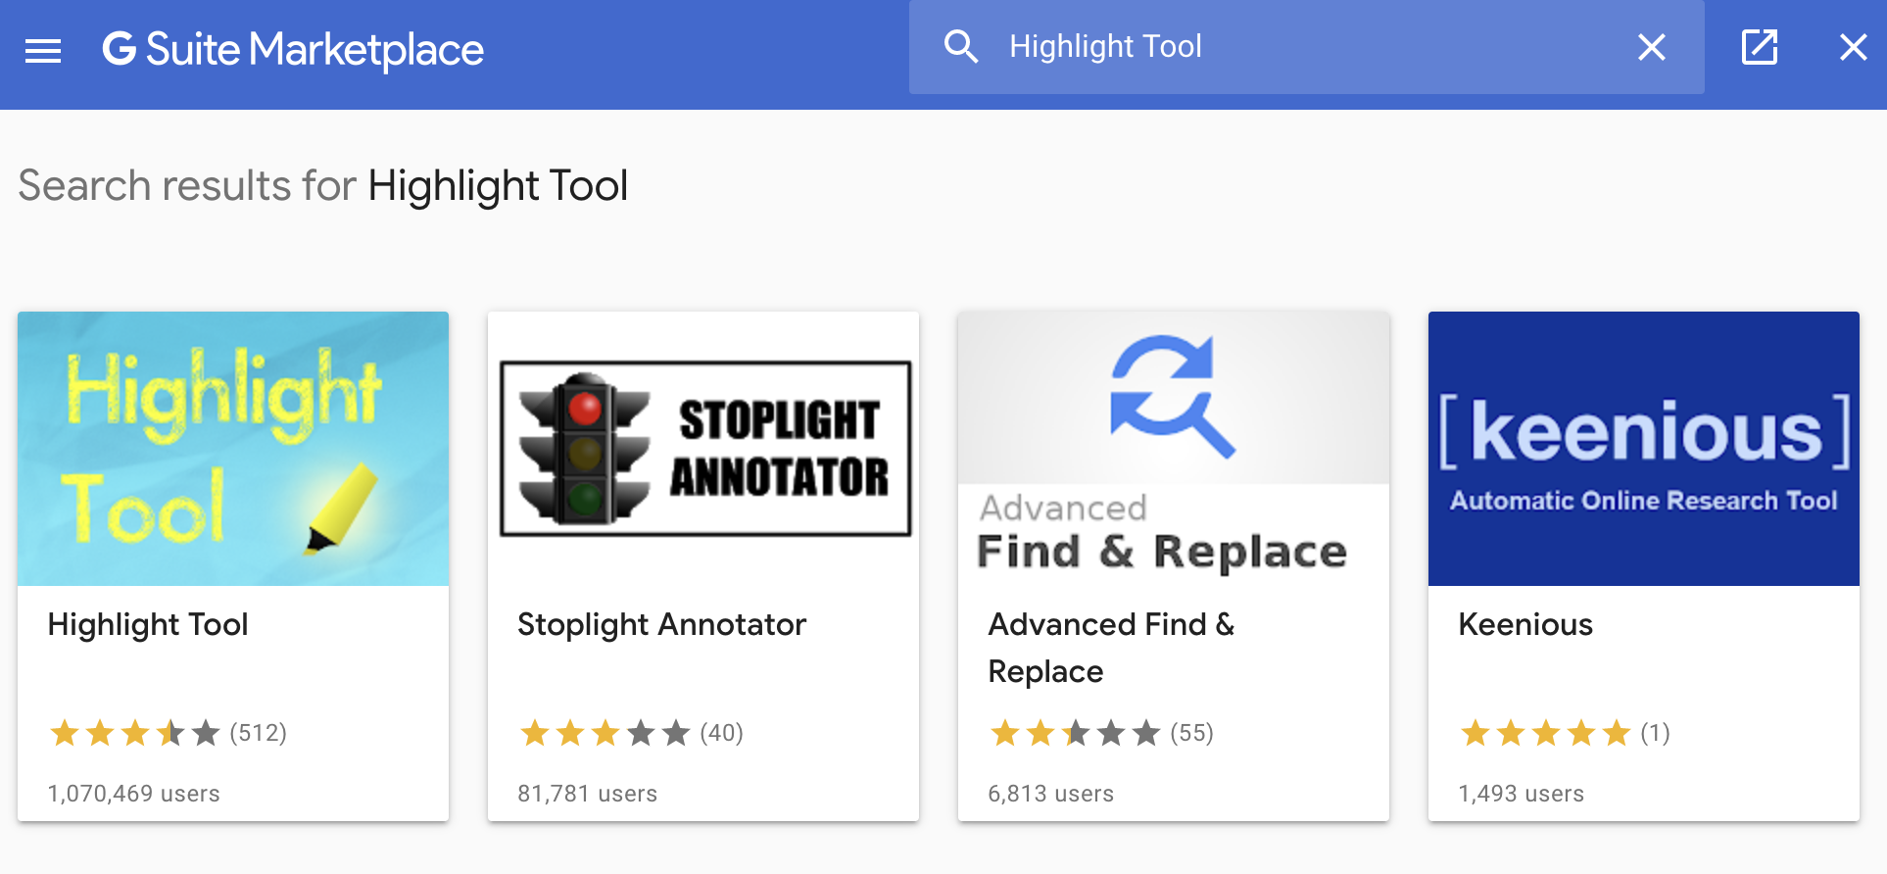Click the search magnifier icon
Screen dimensions: 1887x874
[960, 46]
